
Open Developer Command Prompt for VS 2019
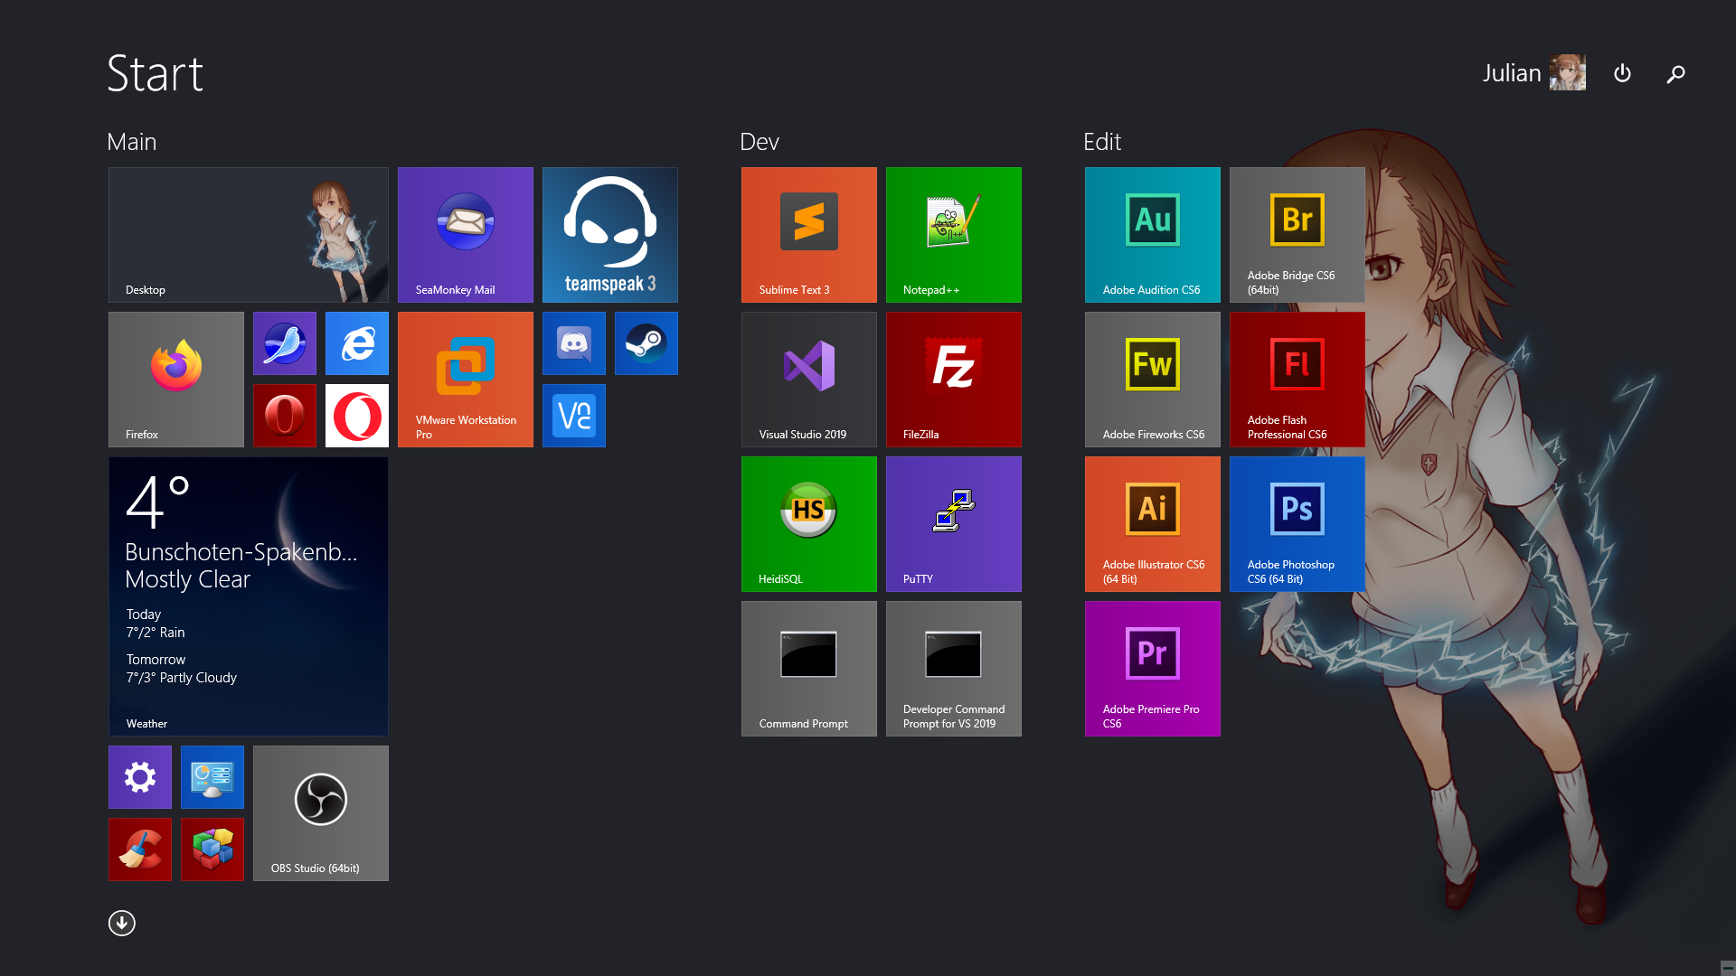coord(954,669)
